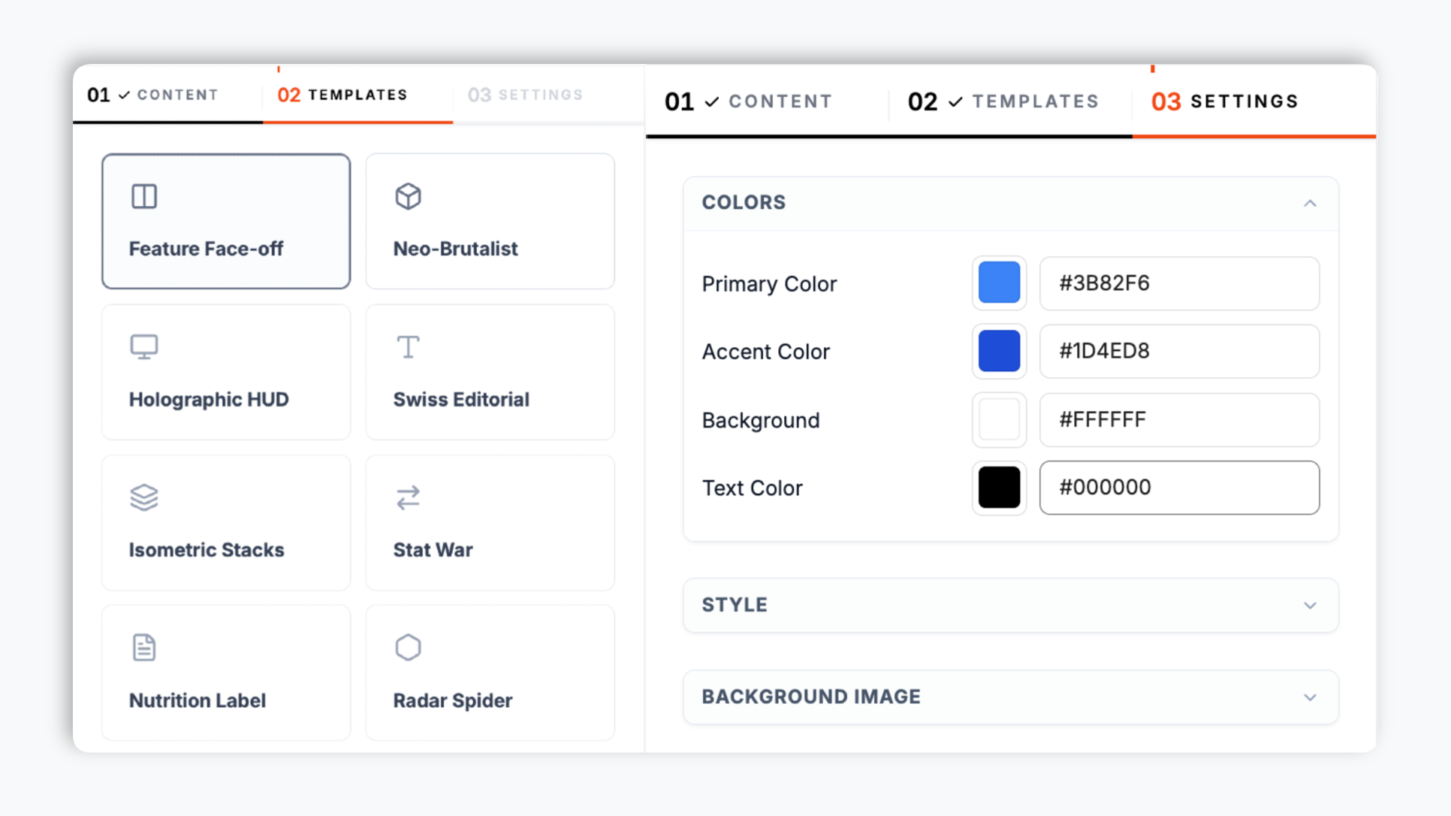1451x816 pixels.
Task: Click the STYLE section heading
Action: point(735,605)
